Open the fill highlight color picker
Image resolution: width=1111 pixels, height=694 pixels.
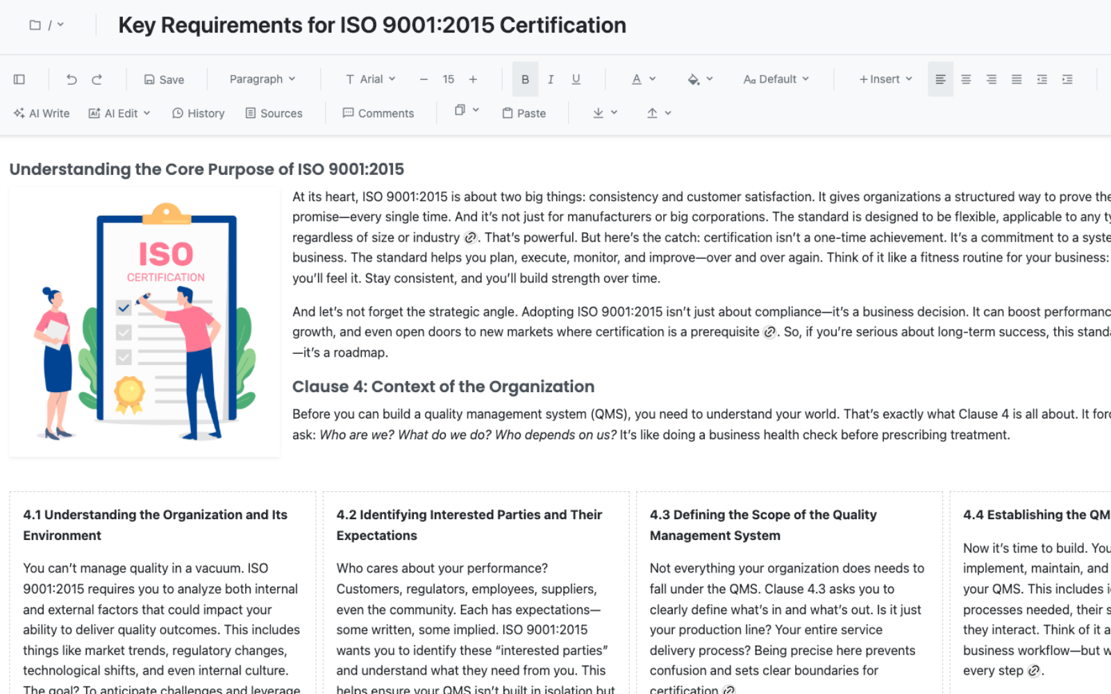click(x=700, y=79)
